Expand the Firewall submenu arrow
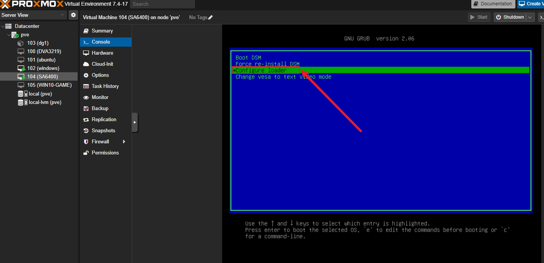544x263 pixels. pyautogui.click(x=124, y=141)
